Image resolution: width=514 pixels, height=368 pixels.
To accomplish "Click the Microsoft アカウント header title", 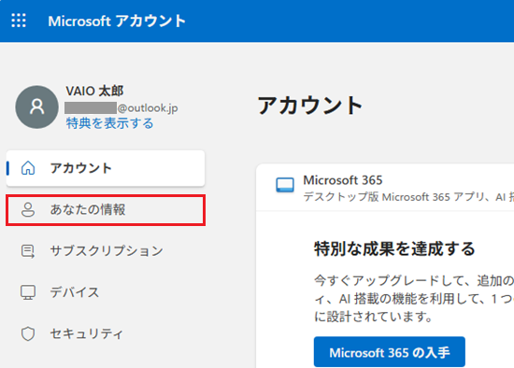I will pyautogui.click(x=117, y=21).
